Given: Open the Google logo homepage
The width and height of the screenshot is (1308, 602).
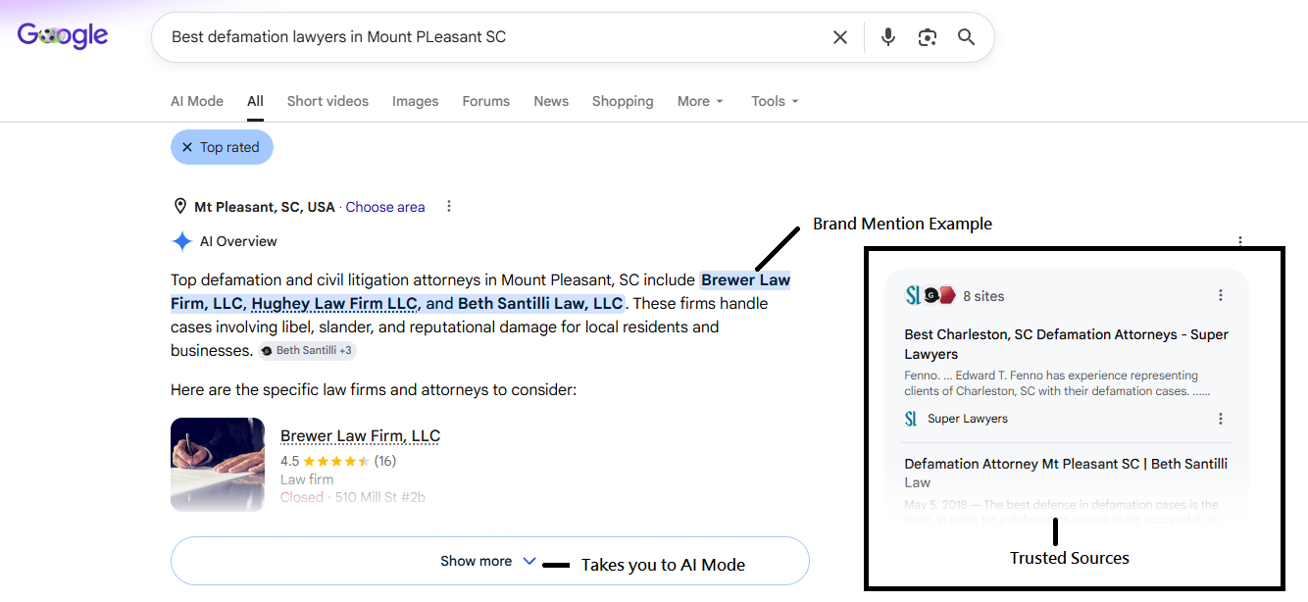Looking at the screenshot, I should [x=63, y=36].
